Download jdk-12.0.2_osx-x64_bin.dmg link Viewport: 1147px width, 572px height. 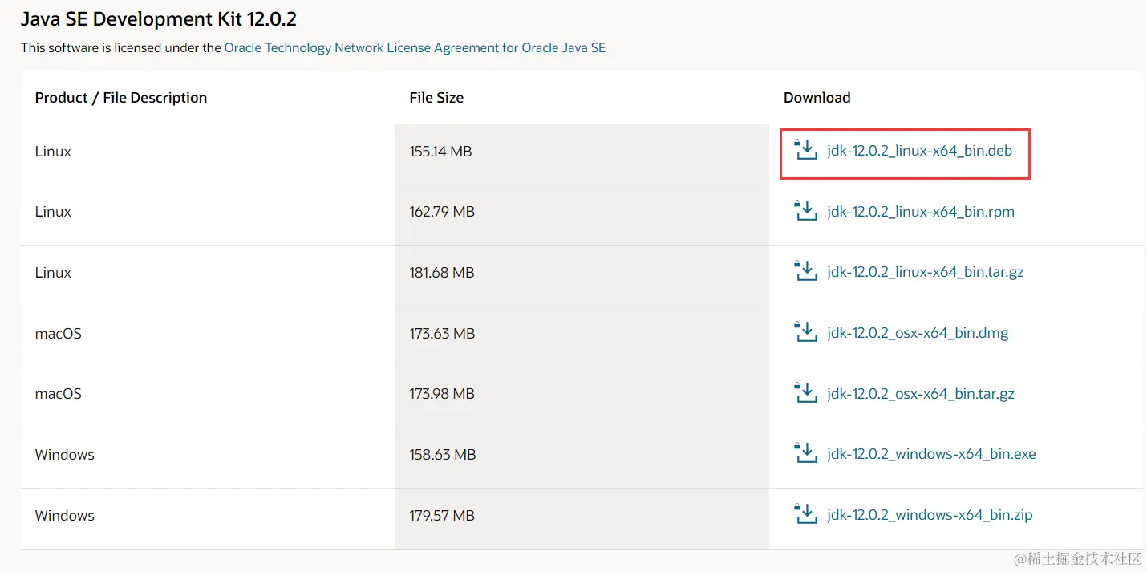tap(918, 333)
